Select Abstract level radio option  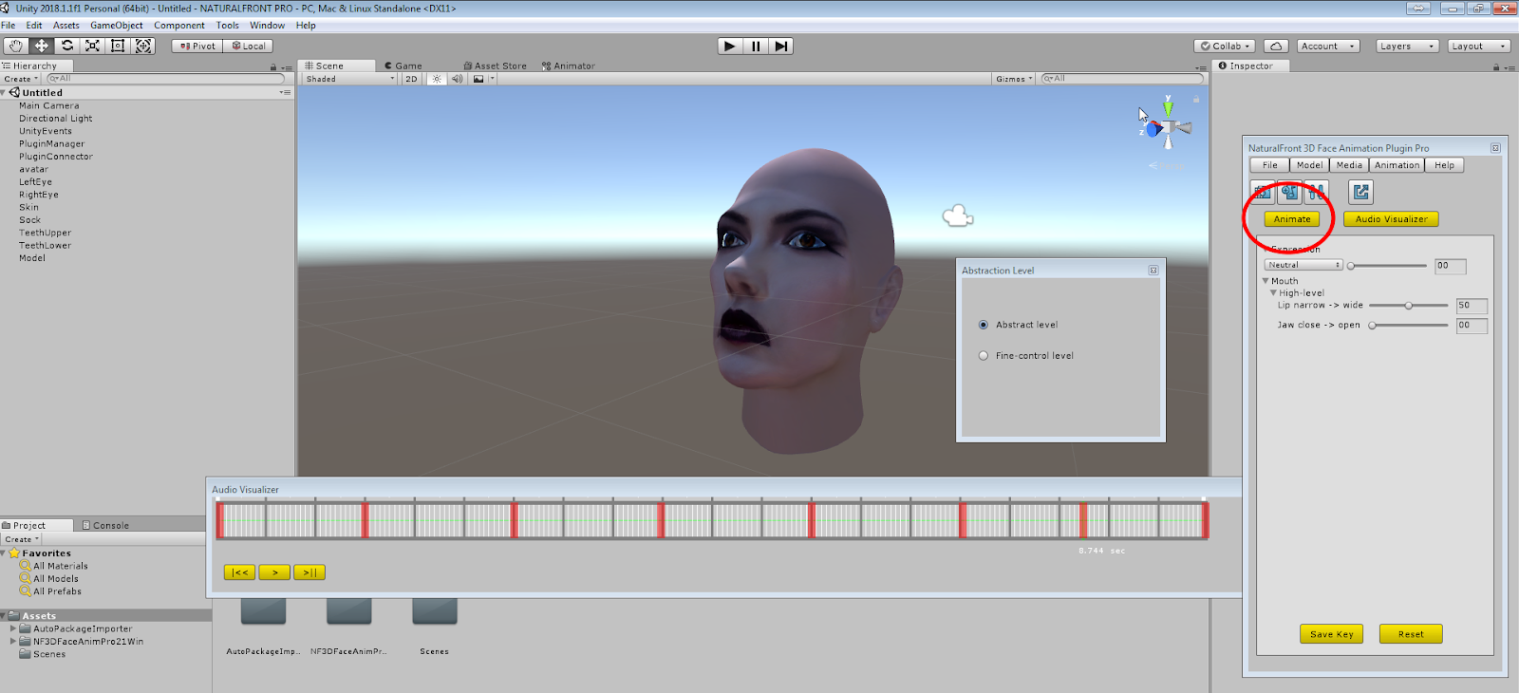984,325
